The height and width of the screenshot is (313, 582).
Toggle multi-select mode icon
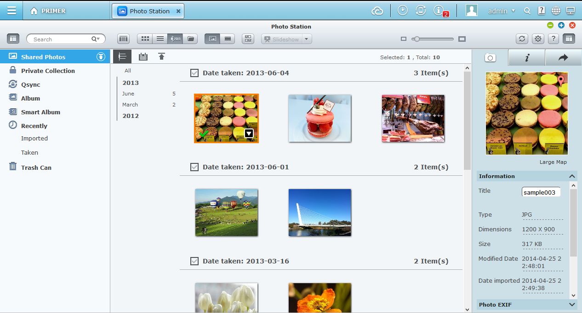click(x=248, y=39)
